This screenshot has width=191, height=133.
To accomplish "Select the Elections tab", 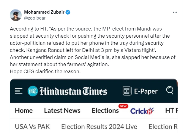I will point(105,111).
